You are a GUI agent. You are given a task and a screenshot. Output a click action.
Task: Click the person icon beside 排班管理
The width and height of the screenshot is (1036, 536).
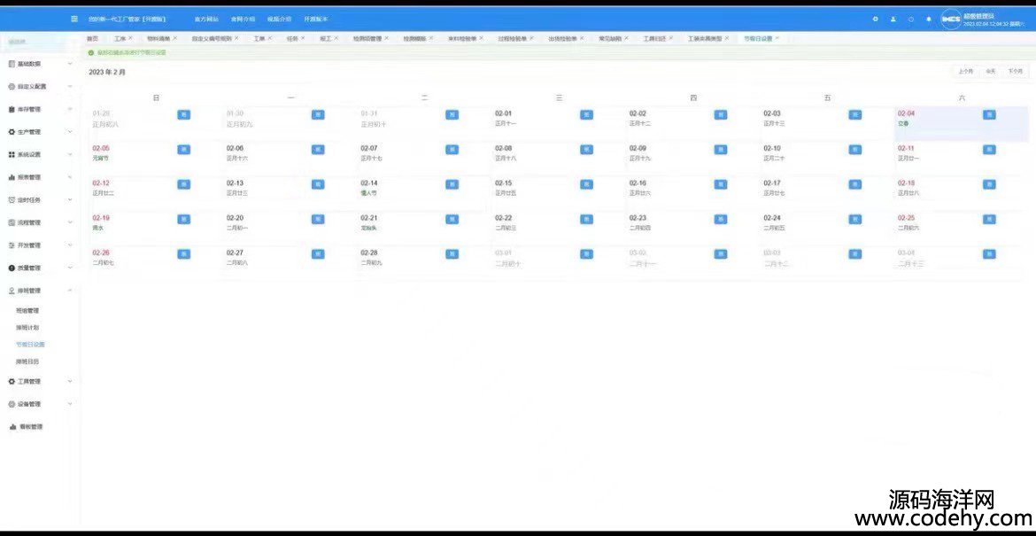click(x=12, y=291)
